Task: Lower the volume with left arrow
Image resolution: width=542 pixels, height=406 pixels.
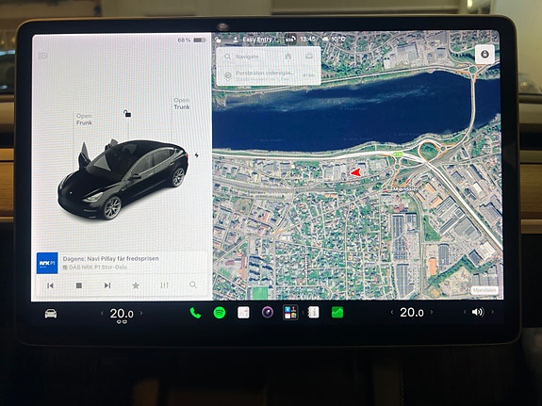Action: point(465,312)
